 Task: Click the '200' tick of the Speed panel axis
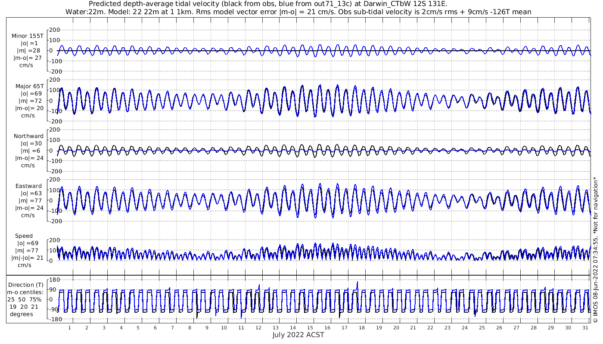point(54,240)
